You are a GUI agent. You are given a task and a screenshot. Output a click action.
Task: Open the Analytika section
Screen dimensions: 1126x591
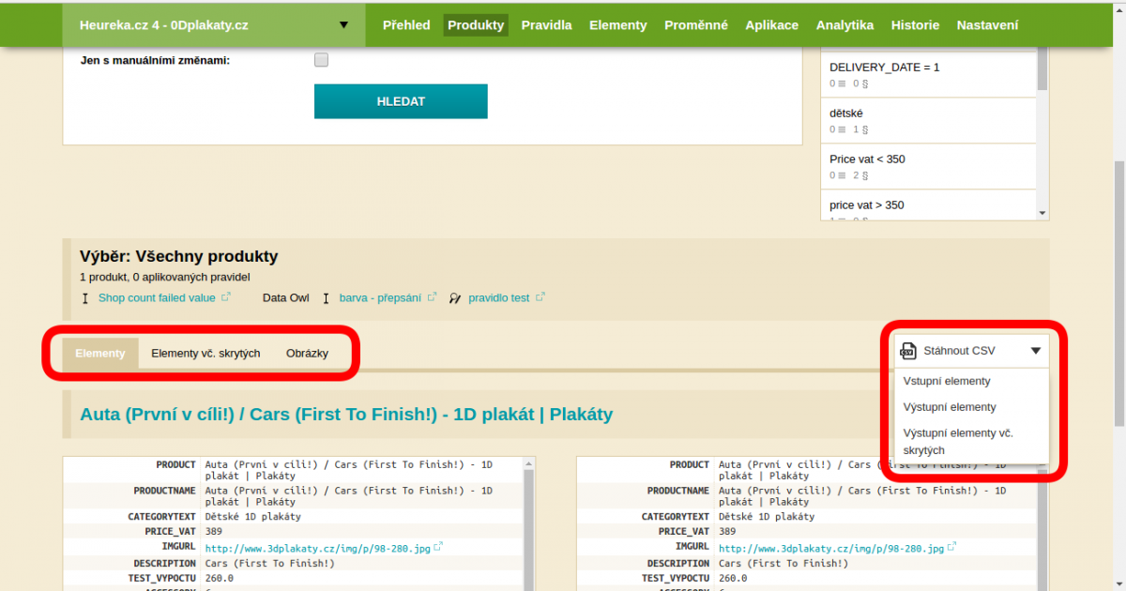coord(844,25)
